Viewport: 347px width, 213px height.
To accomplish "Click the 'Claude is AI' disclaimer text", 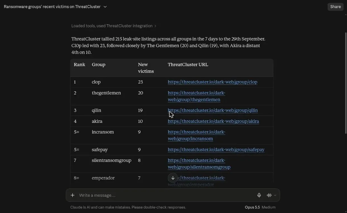I will coord(128,207).
